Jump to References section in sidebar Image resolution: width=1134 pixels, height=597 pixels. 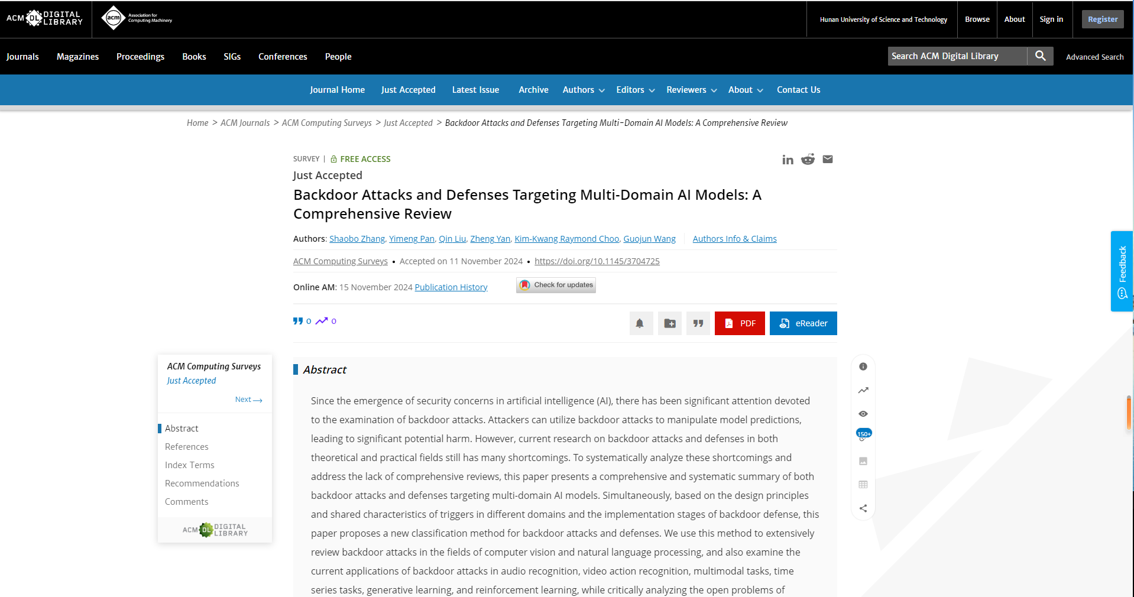[186, 447]
